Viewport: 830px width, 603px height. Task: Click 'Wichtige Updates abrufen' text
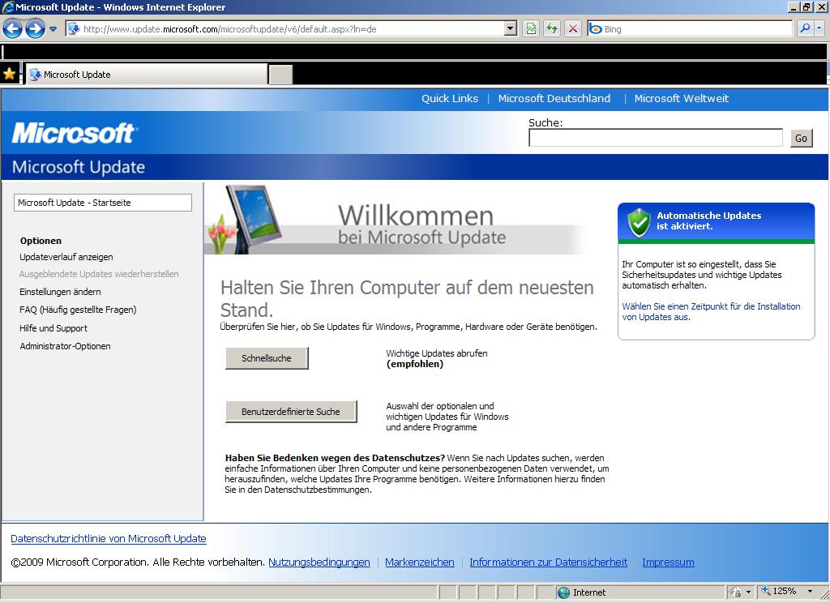tap(437, 353)
